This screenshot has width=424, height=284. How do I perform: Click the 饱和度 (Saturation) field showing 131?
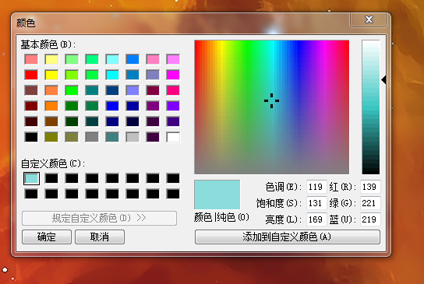316,203
